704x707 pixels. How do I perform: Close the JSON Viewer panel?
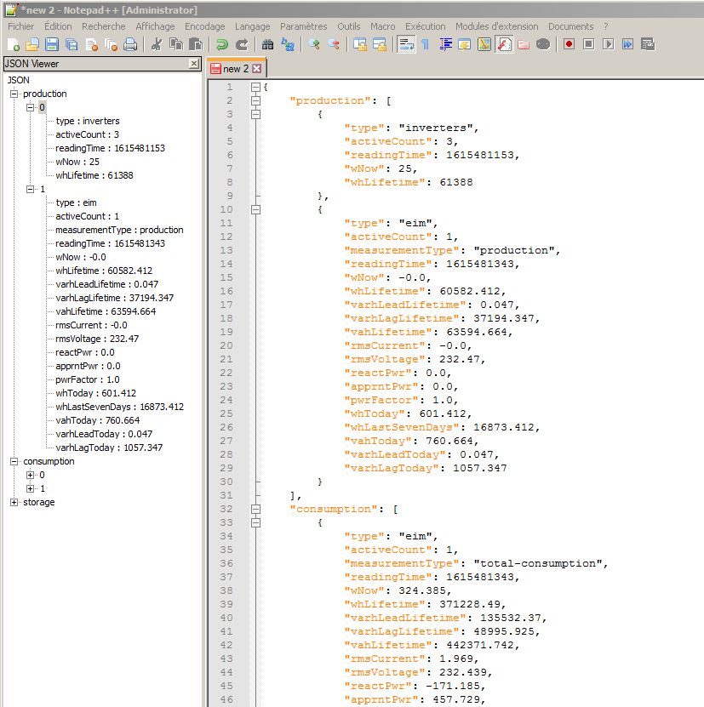tap(194, 64)
